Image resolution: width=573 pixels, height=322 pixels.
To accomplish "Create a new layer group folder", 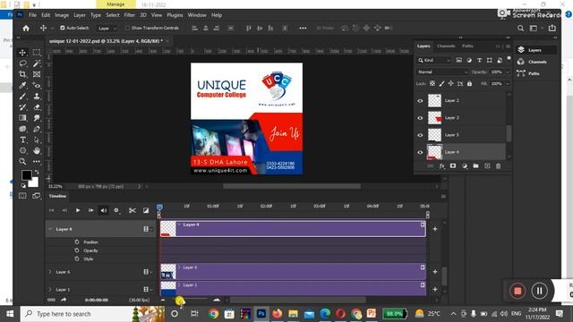I will tap(475, 166).
